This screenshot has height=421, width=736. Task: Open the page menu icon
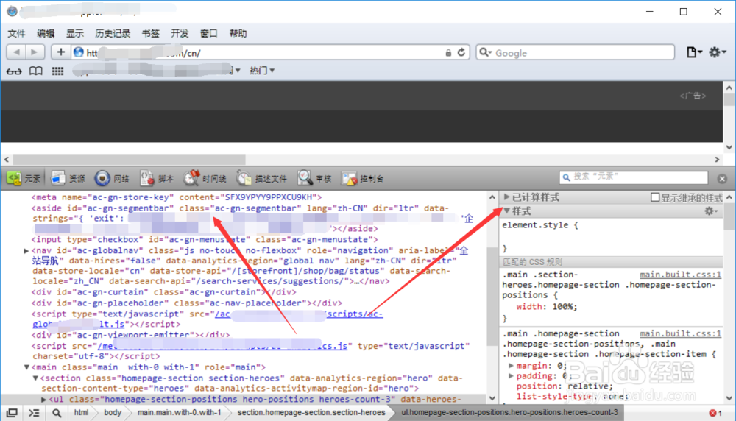[x=694, y=52]
